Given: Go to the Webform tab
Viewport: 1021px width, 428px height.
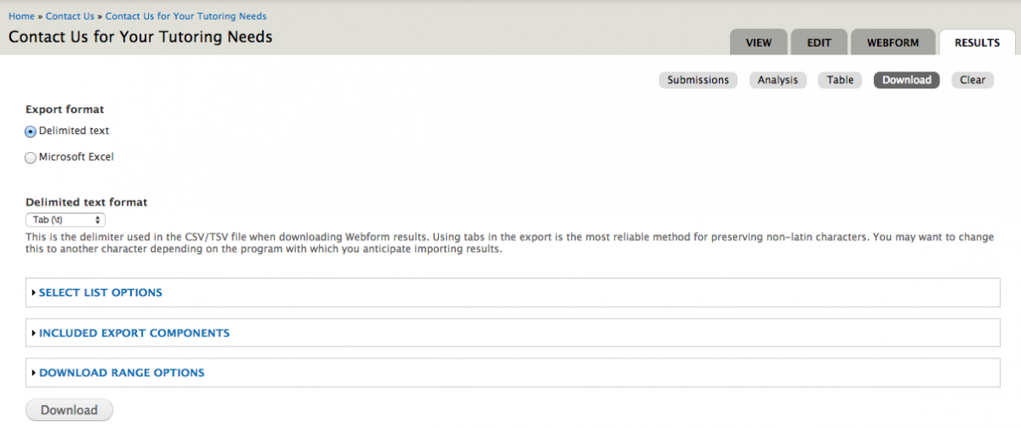Looking at the screenshot, I should pyautogui.click(x=893, y=42).
